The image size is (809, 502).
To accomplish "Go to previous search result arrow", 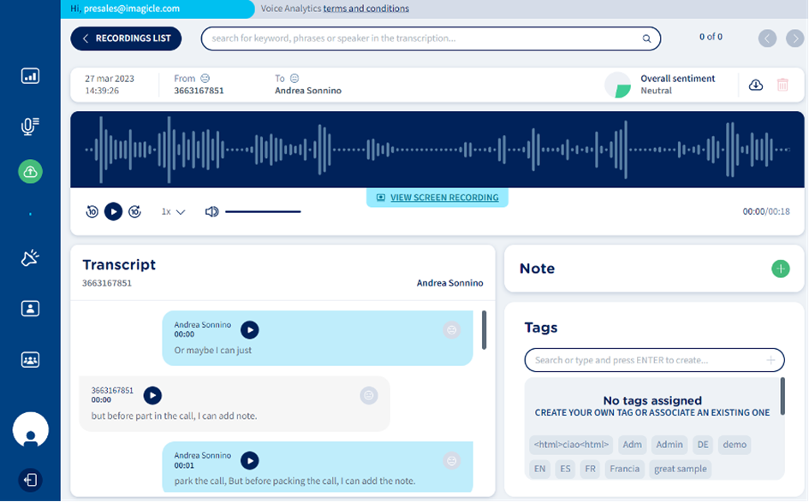I will pyautogui.click(x=767, y=38).
